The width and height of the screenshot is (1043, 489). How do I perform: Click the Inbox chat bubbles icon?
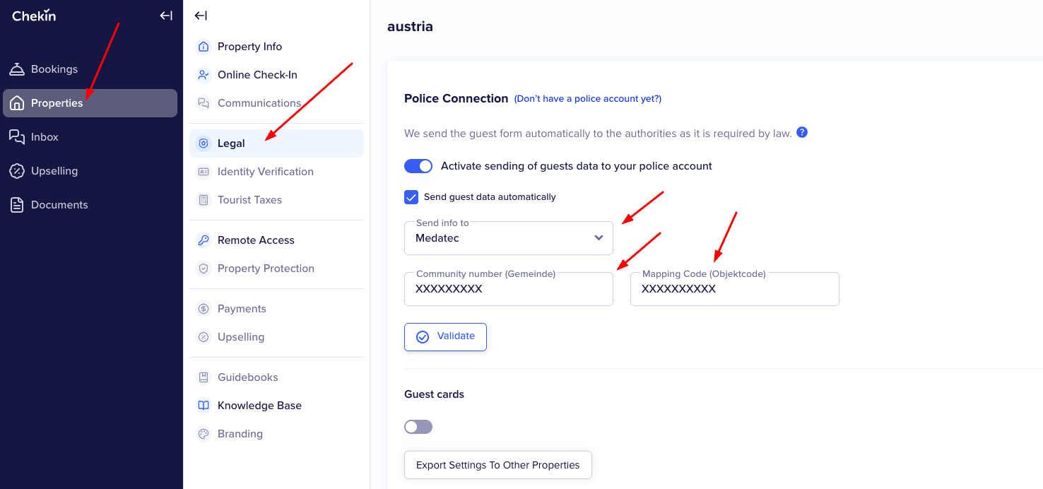pos(17,137)
